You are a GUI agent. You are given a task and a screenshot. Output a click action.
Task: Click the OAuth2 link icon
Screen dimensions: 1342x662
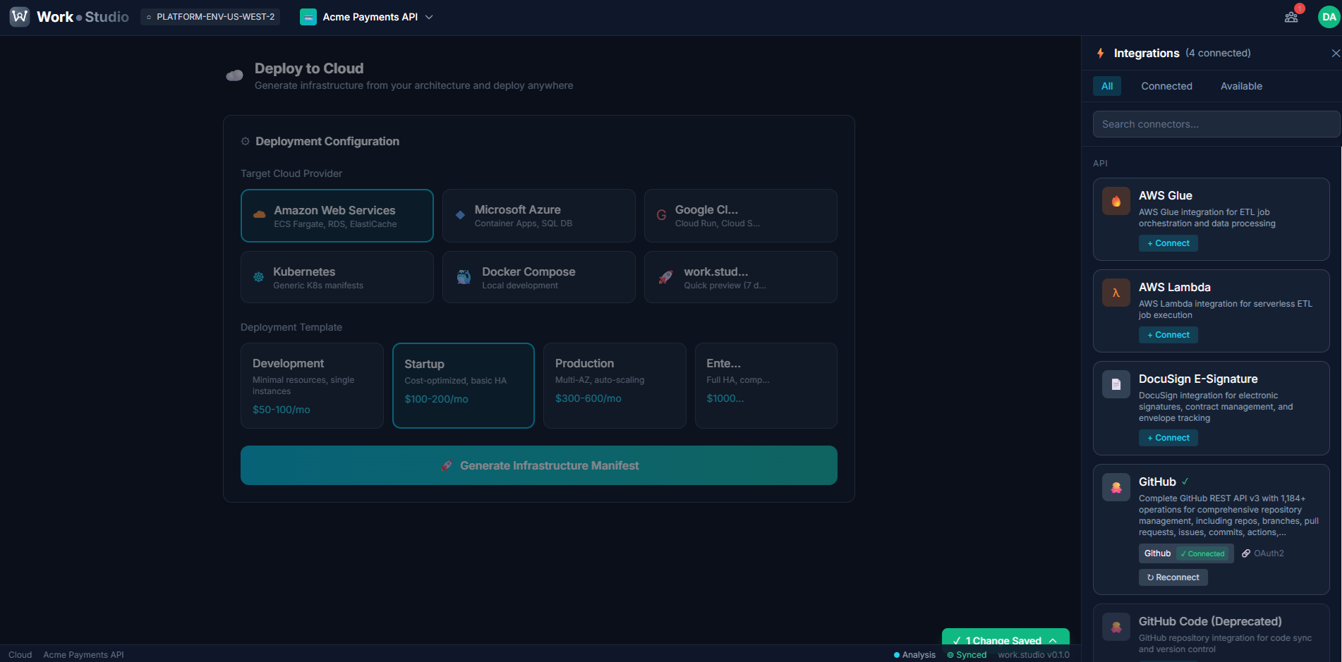[x=1246, y=553]
